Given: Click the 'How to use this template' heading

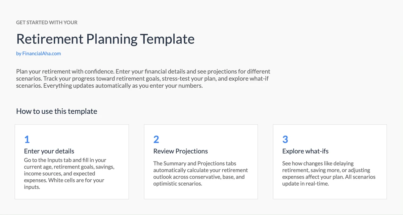Looking at the screenshot, I should [x=56, y=111].
